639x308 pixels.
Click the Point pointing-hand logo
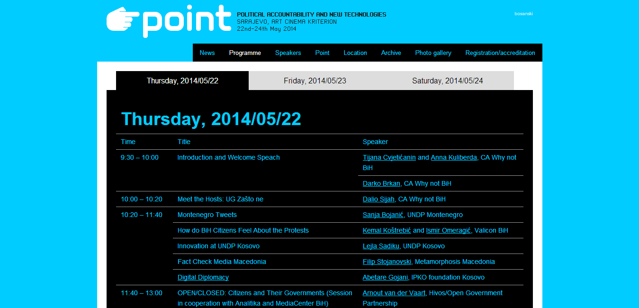[x=169, y=21]
